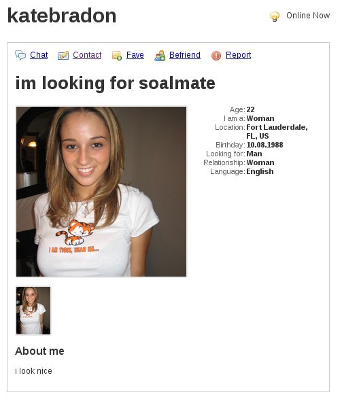The width and height of the screenshot is (342, 401).
Task: Open the Chat link
Action: click(x=39, y=55)
